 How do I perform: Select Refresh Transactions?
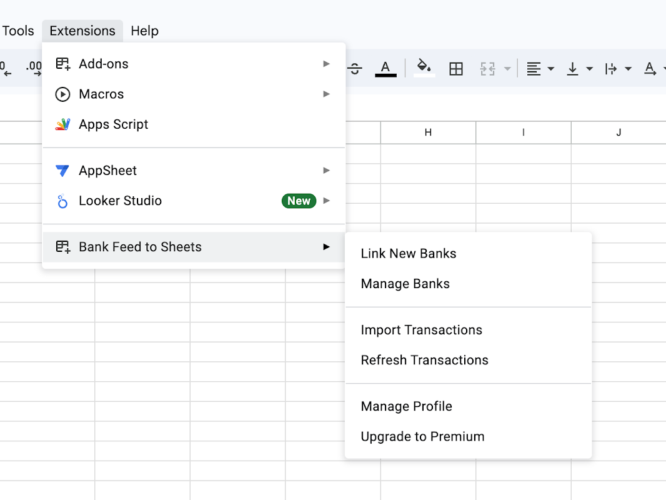pyautogui.click(x=468, y=360)
